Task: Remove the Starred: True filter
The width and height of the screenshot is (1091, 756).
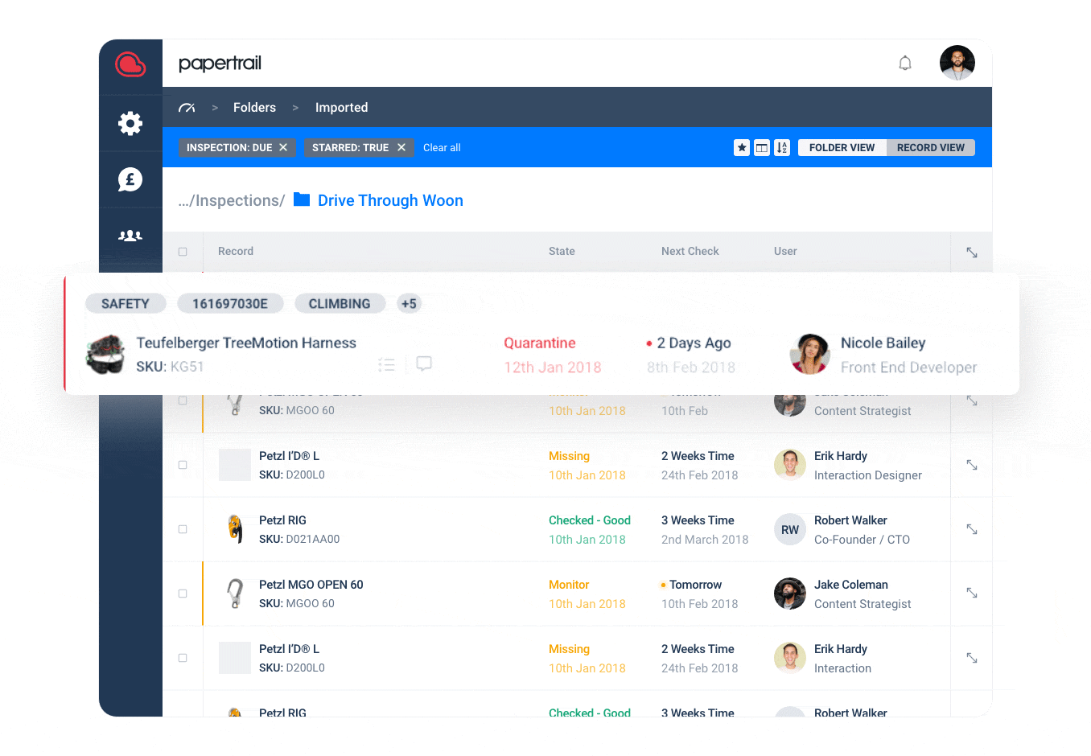Action: (401, 147)
